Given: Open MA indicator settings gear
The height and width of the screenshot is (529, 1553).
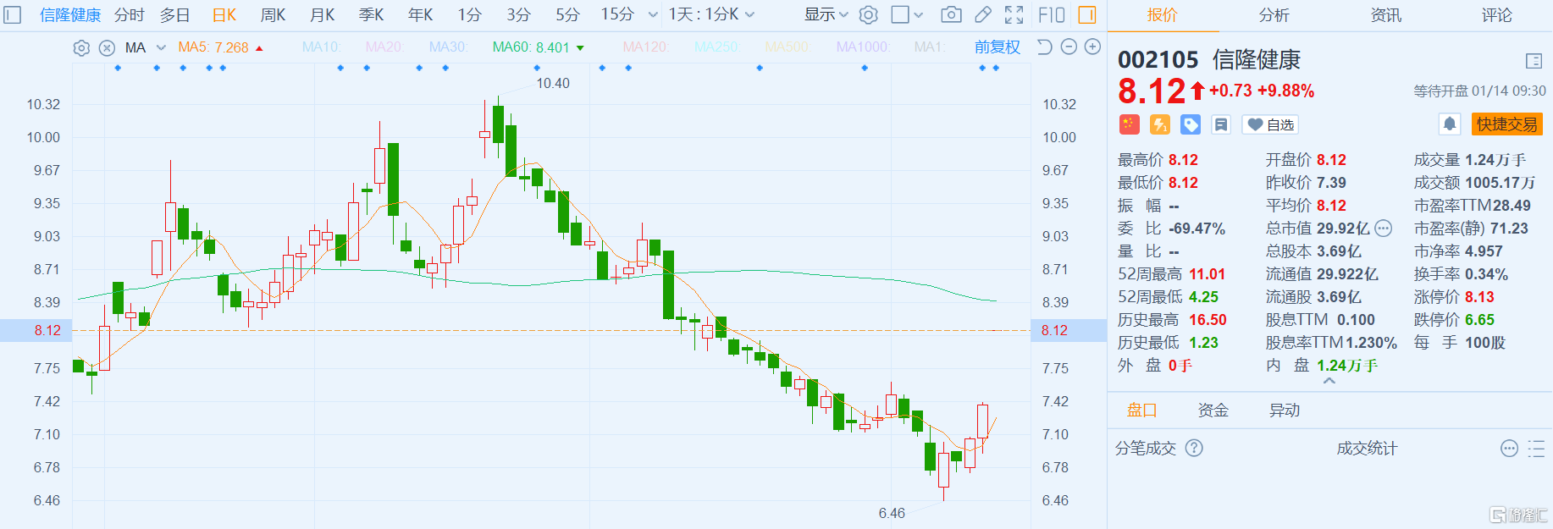Looking at the screenshot, I should click(81, 48).
